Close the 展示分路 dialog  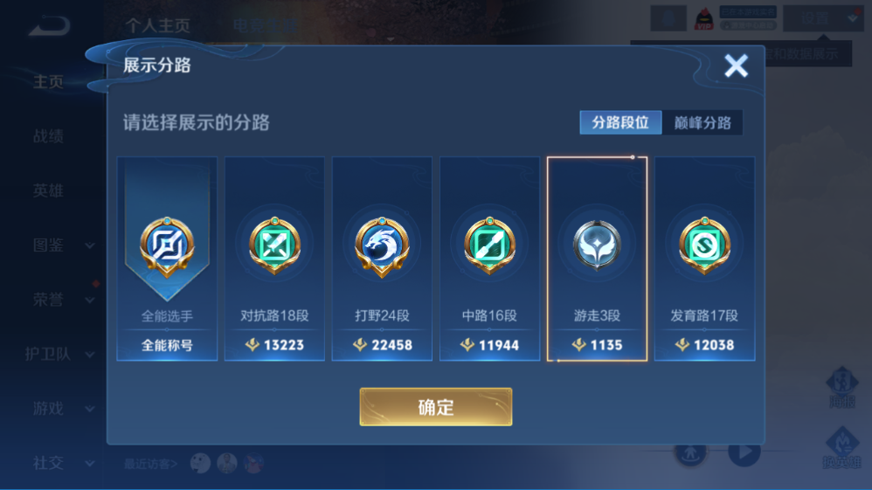point(736,66)
